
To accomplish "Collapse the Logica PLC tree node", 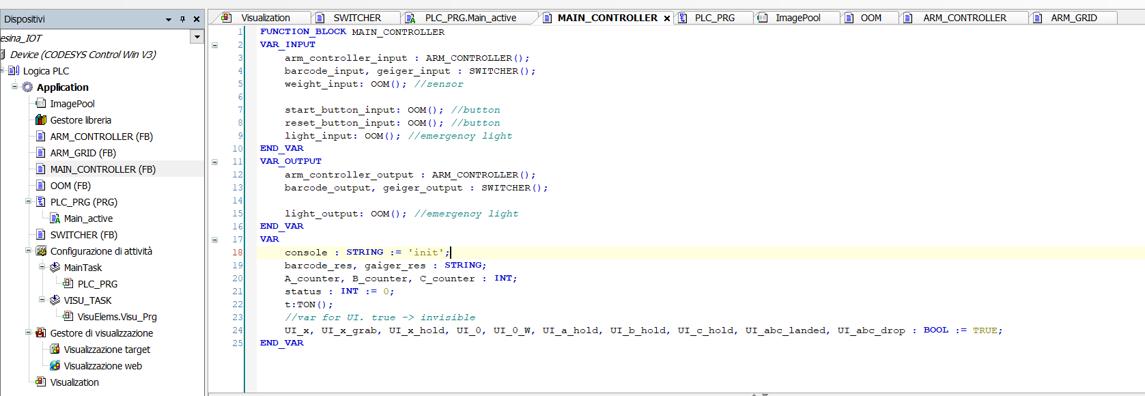I will pyautogui.click(x=2, y=70).
